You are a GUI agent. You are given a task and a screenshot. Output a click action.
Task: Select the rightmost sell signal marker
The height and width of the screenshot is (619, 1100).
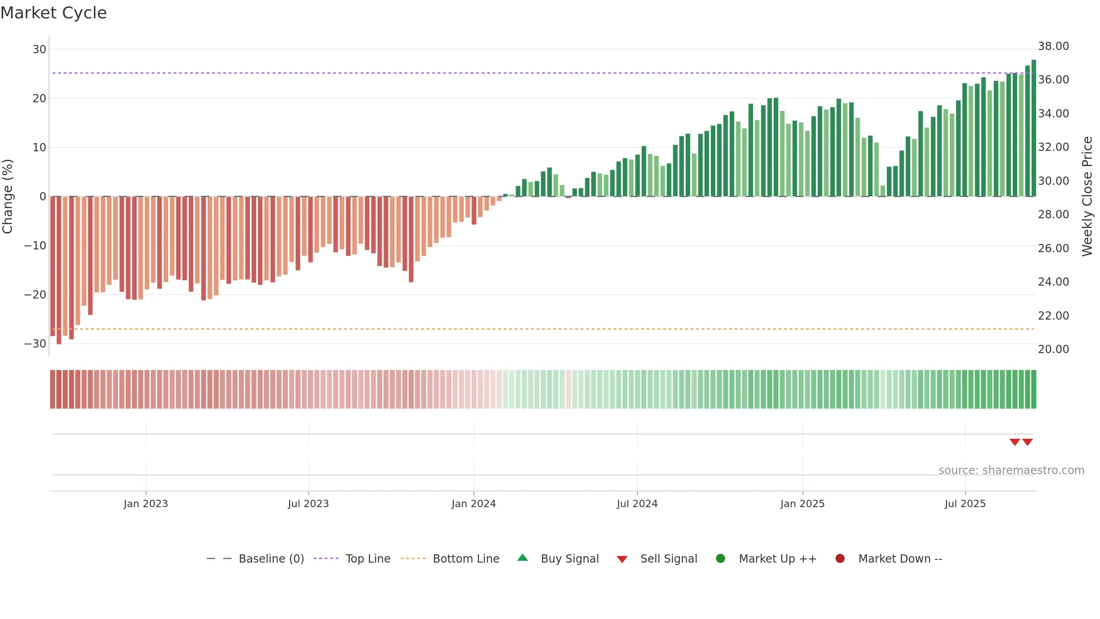point(1028,442)
